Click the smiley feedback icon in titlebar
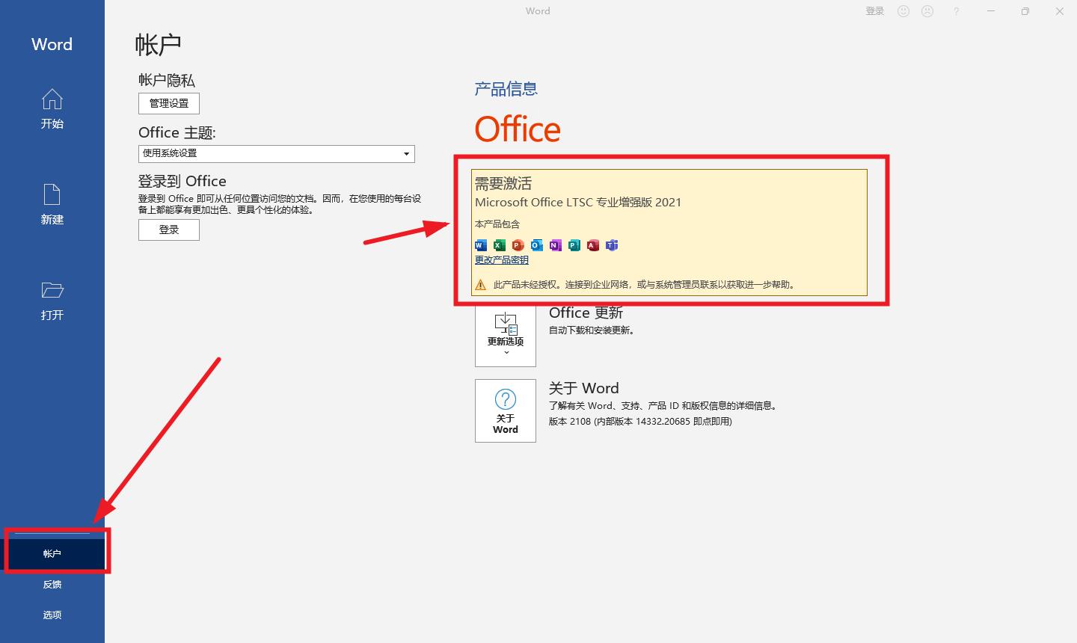The width and height of the screenshot is (1077, 643). pyautogui.click(x=903, y=10)
